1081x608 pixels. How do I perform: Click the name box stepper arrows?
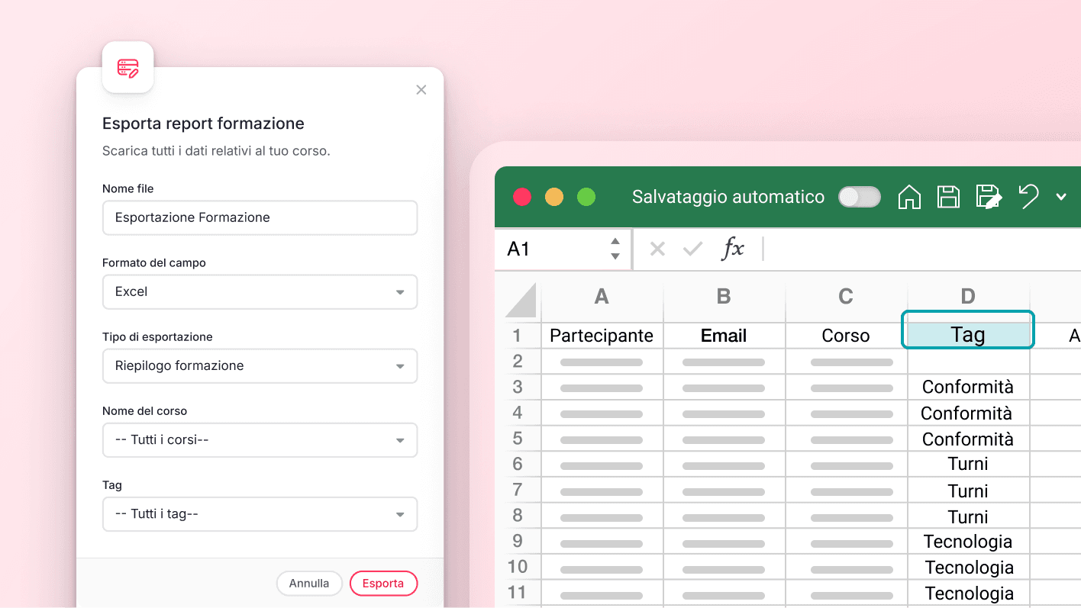pos(615,249)
